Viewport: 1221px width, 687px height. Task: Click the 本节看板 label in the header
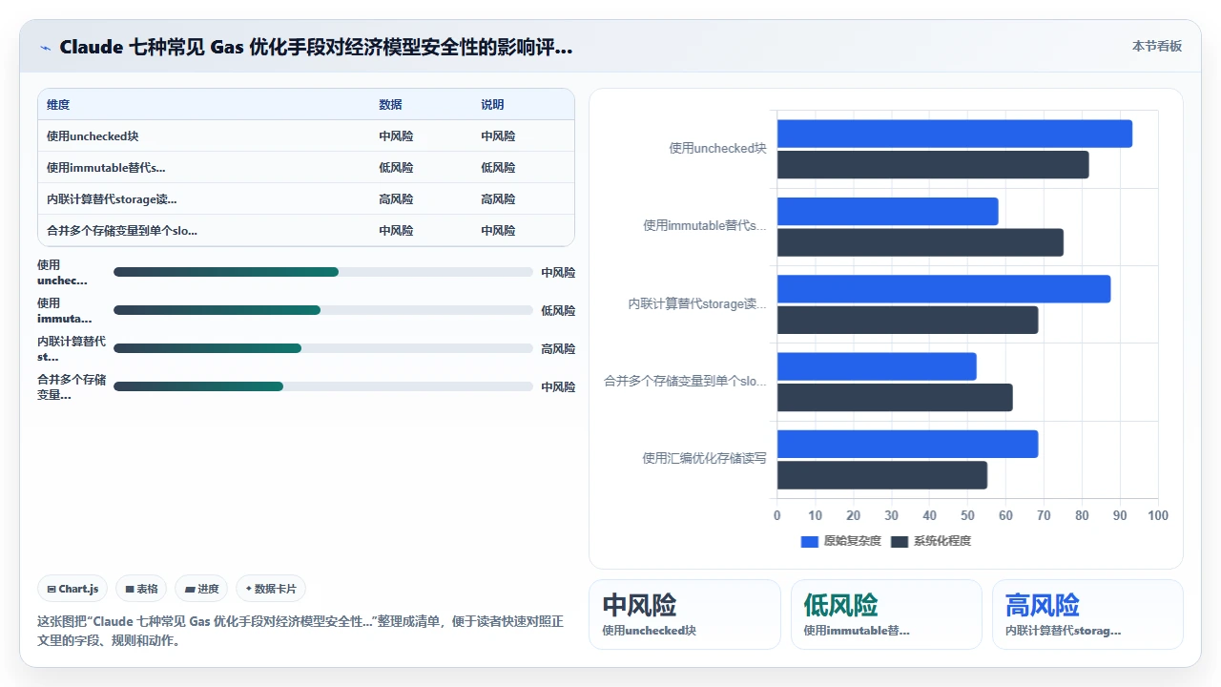pyautogui.click(x=1157, y=46)
